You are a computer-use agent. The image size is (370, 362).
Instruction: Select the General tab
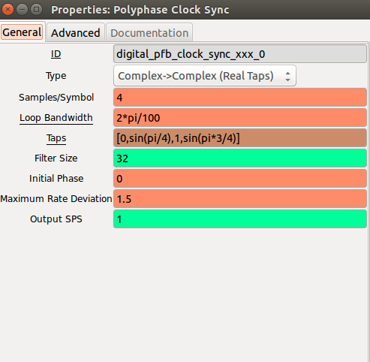[x=22, y=32]
